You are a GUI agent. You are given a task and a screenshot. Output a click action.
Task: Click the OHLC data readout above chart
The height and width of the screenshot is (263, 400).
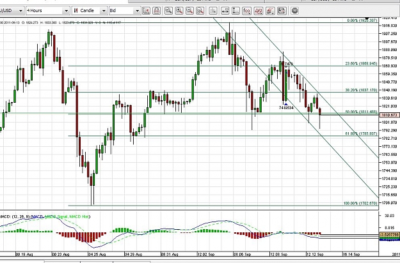click(x=60, y=22)
